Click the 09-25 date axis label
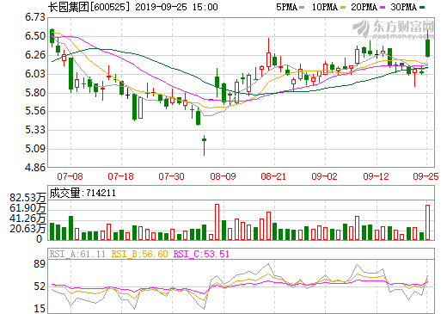The height and width of the screenshot is (314, 447). tap(426, 176)
